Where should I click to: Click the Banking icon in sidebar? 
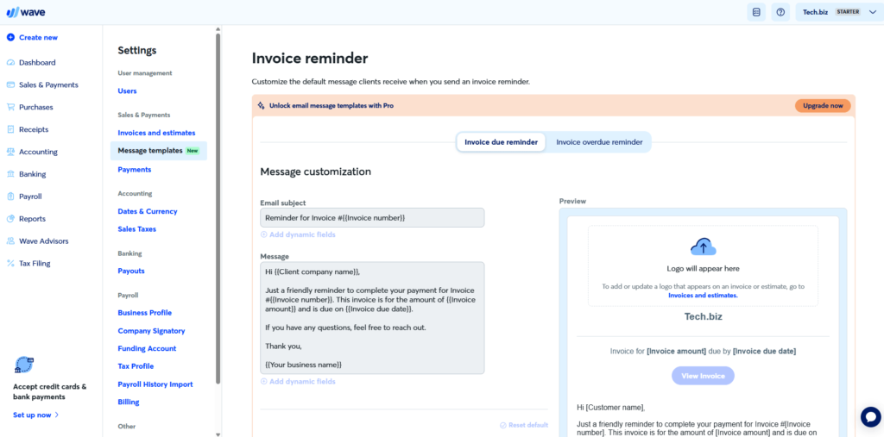click(x=10, y=174)
